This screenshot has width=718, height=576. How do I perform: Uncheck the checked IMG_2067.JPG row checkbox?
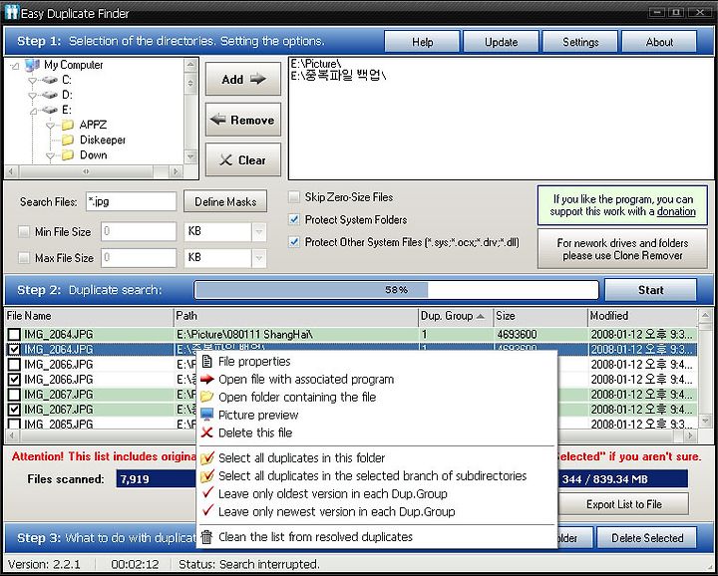(x=14, y=410)
